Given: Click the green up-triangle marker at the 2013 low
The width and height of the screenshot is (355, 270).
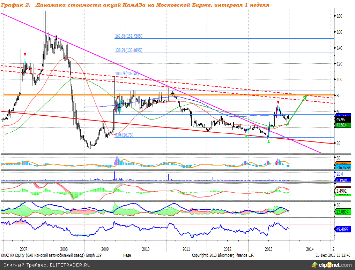Looking at the screenshot, I should tap(268, 139).
